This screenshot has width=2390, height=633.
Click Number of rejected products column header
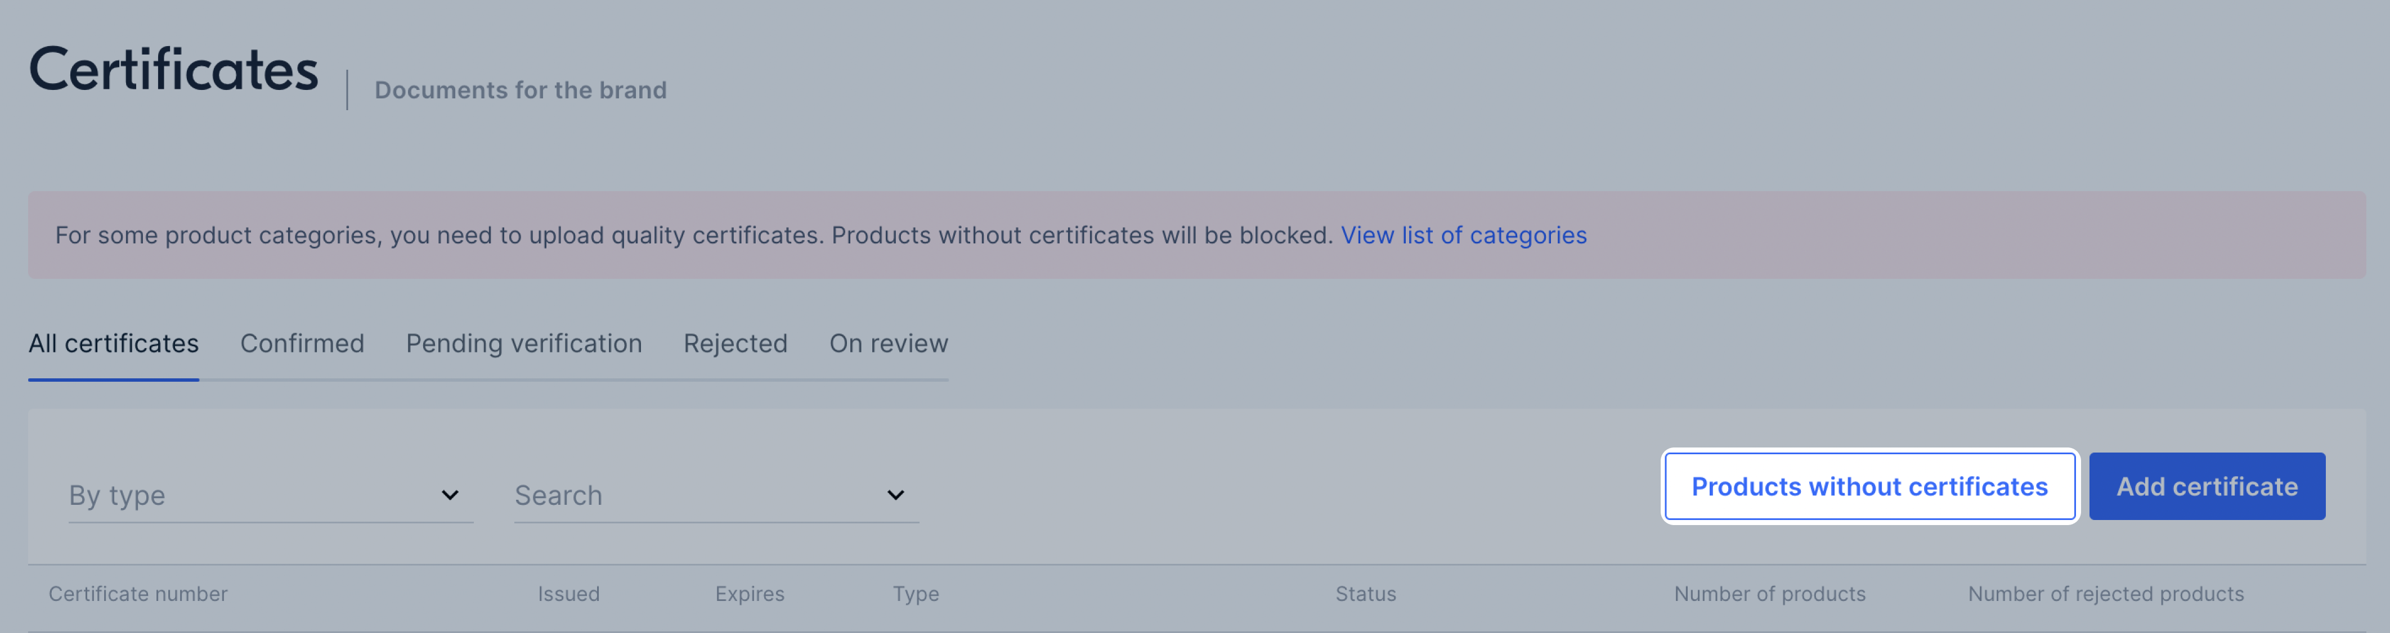pos(2106,594)
